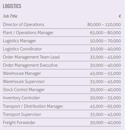
Task: Click the LOGISTICS section heading
Action: 12,6
